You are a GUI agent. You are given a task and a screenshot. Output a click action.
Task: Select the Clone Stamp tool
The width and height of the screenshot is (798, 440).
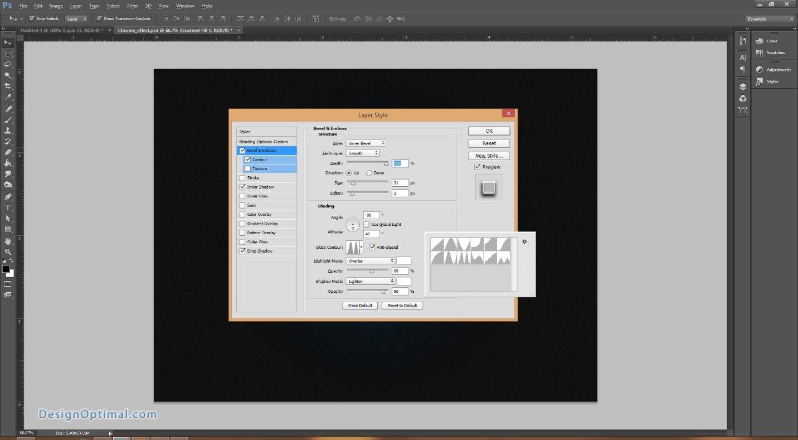coord(8,130)
